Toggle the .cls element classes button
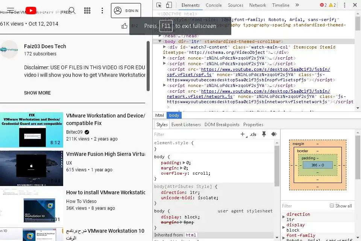Screen dimensions: 361x241 coord(253,134)
